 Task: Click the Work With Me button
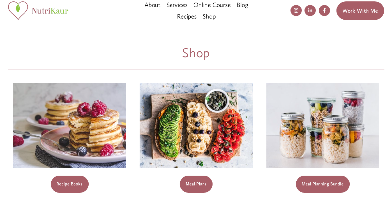pyautogui.click(x=360, y=11)
